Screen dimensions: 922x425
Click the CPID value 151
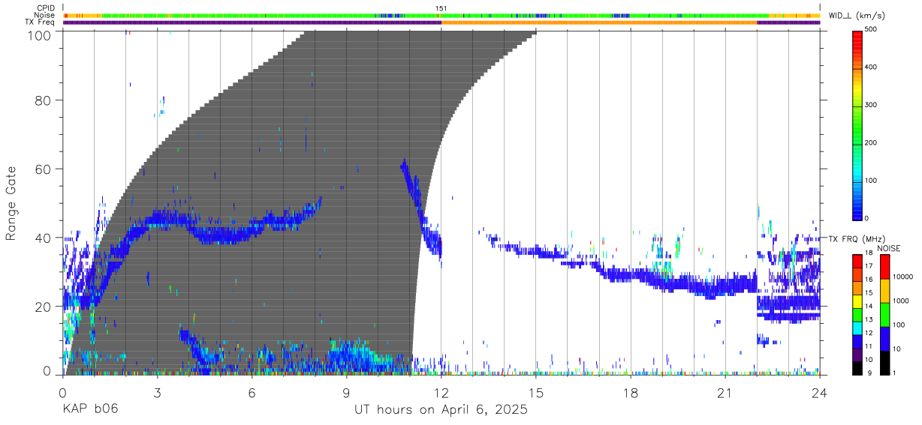point(441,7)
